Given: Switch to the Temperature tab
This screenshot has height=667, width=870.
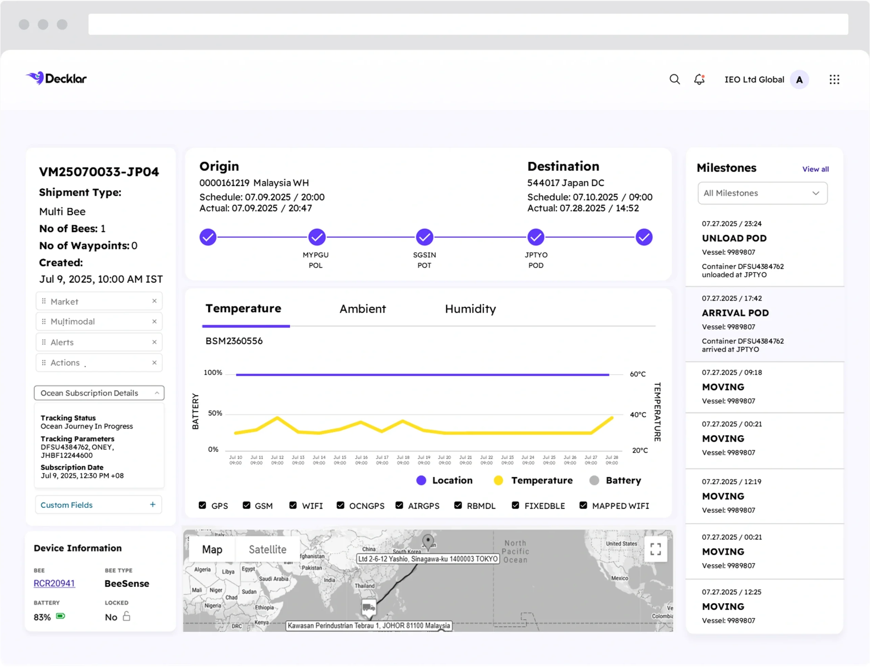Looking at the screenshot, I should [x=243, y=308].
